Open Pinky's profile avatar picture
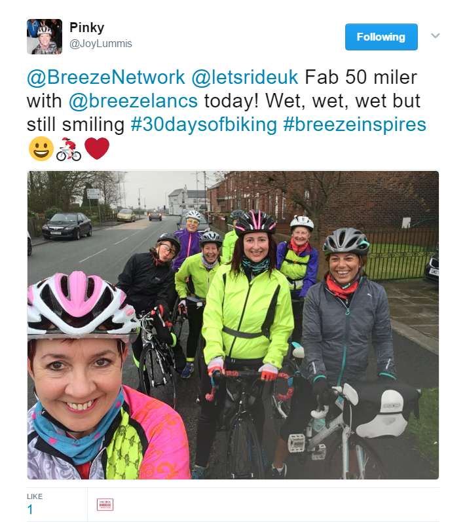The image size is (467, 522). (45, 36)
